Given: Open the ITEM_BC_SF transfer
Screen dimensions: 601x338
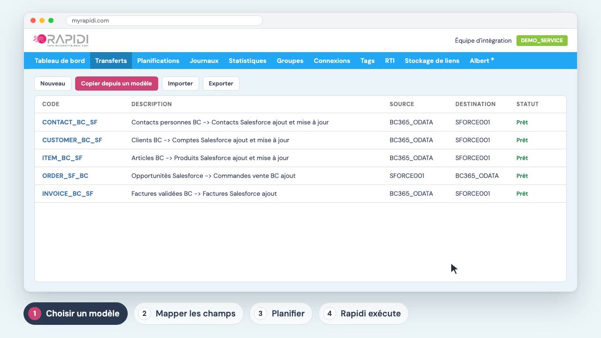Looking at the screenshot, I should point(62,158).
